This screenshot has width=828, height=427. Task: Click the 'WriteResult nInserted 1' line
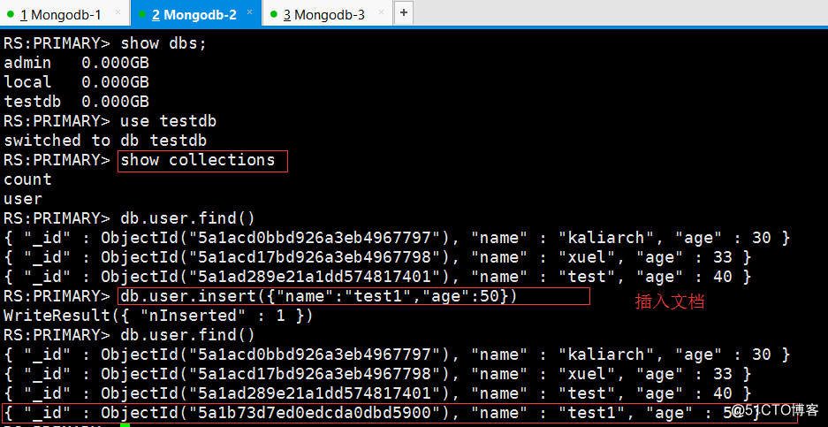[x=158, y=316]
